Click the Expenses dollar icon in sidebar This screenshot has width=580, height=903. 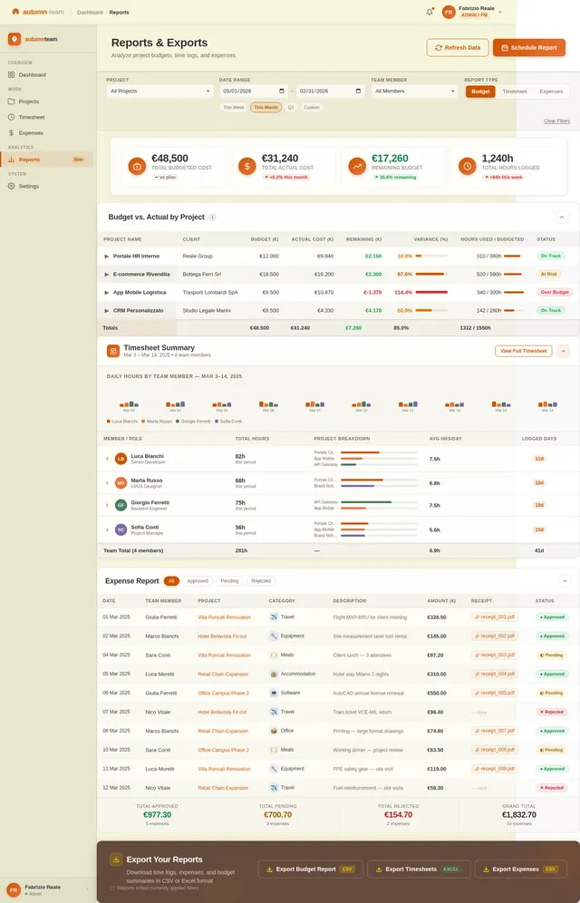coord(11,132)
